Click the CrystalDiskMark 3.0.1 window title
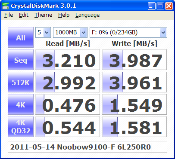 point(44,6)
